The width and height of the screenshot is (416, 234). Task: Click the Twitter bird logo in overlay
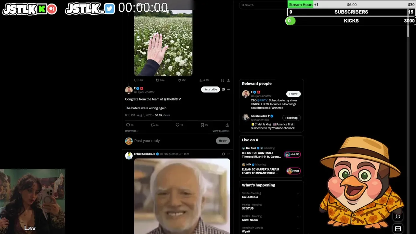(x=110, y=9)
